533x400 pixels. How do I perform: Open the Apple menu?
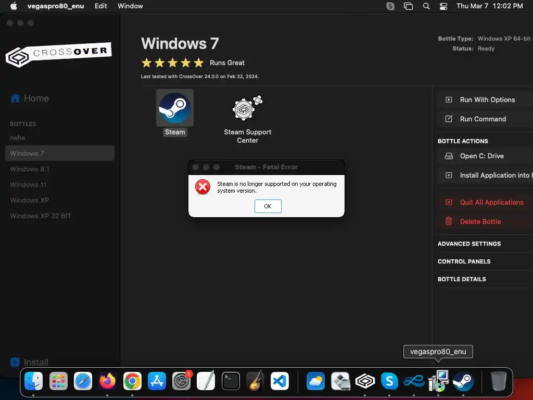[x=14, y=6]
